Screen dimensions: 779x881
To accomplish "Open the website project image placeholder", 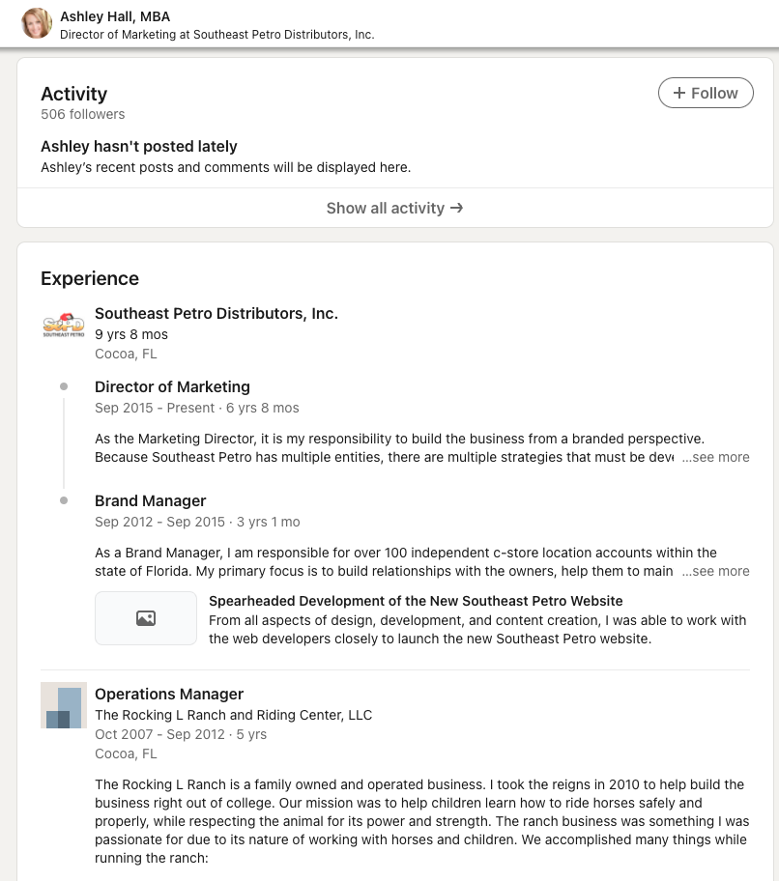I will pos(146,618).
